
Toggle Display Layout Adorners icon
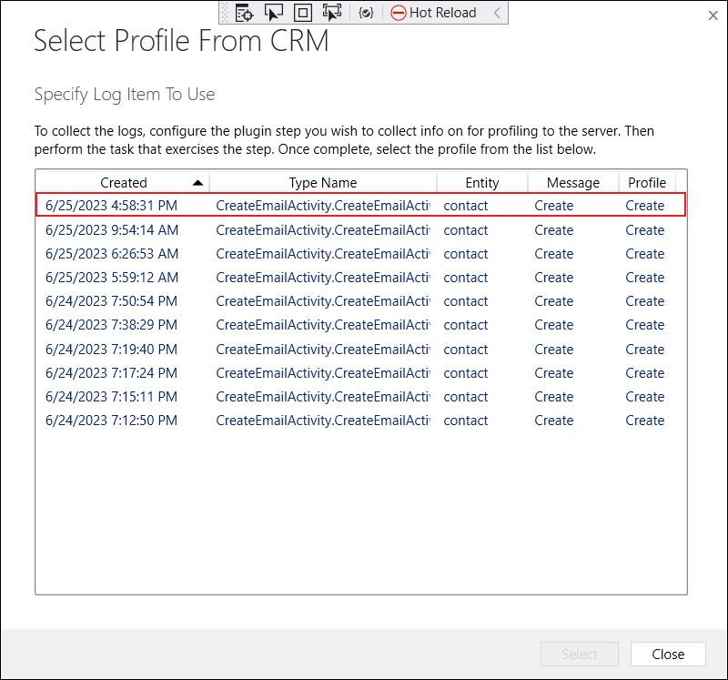coord(303,13)
